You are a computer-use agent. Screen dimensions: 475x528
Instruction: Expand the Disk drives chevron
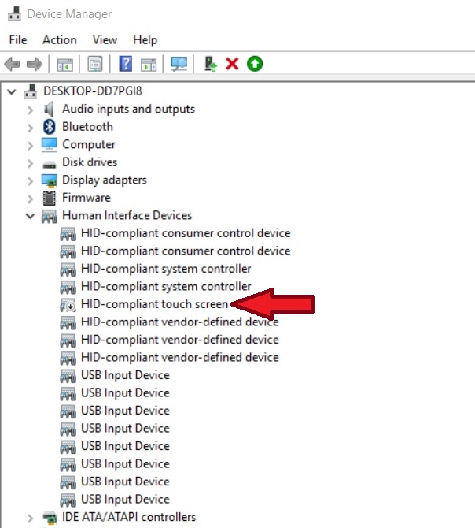30,163
